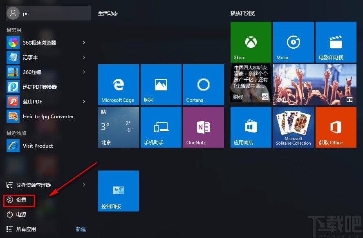The width and height of the screenshot is (363, 238).
Task: Open the 获取 Office tile
Action: [336, 127]
